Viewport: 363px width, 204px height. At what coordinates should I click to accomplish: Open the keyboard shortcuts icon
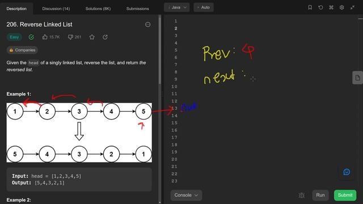[x=331, y=7]
